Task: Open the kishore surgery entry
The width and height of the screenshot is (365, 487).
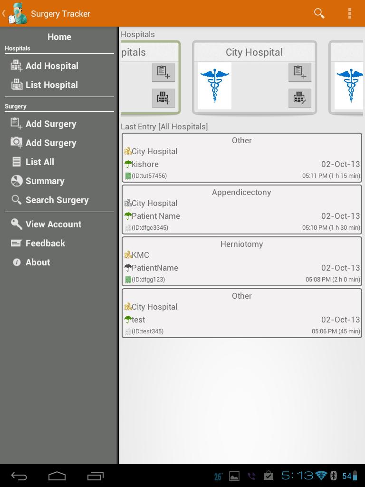Action: [242, 158]
